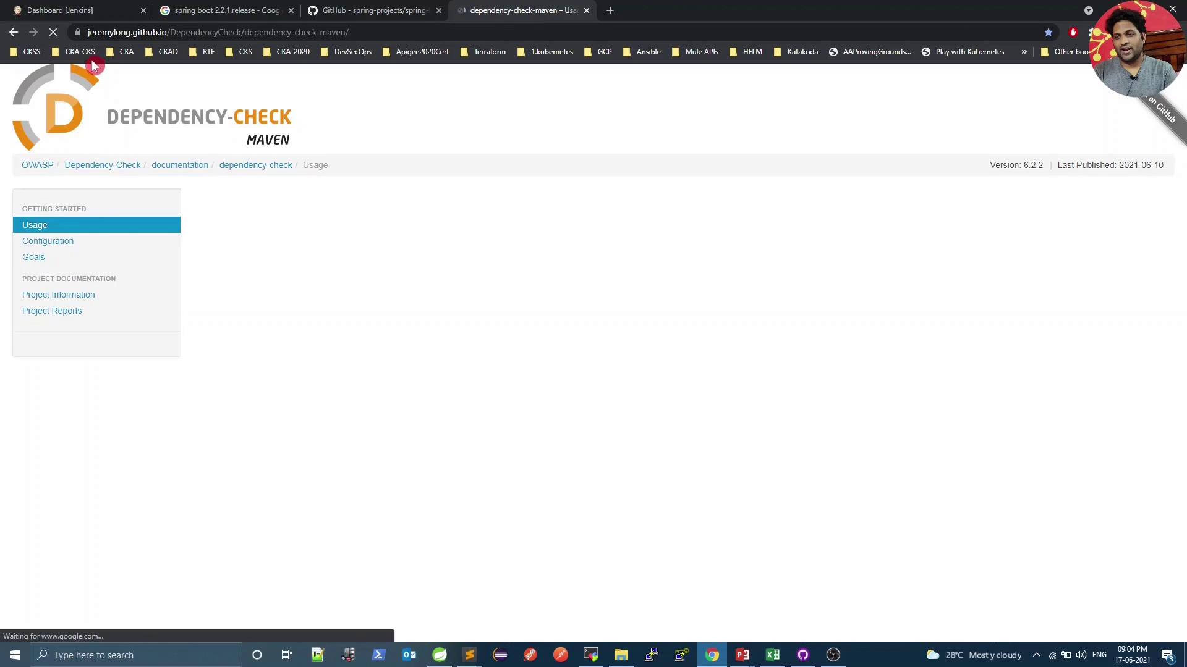Open Excel from the taskbar

773,655
